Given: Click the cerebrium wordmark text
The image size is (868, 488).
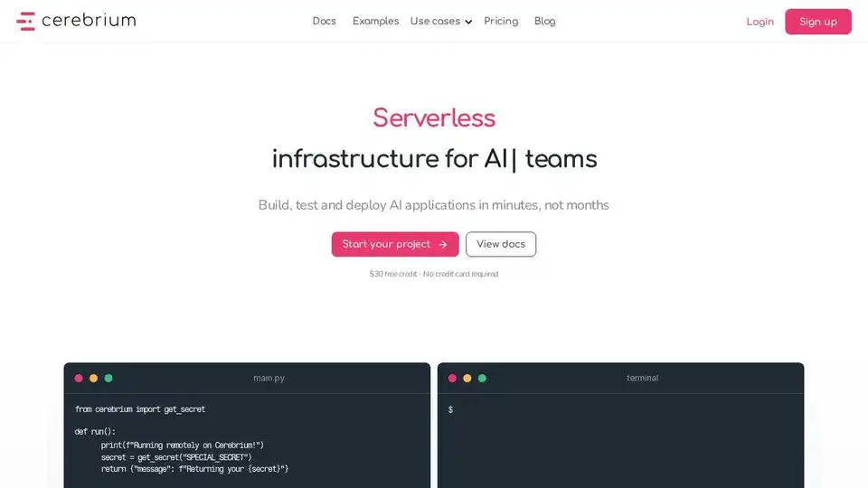Looking at the screenshot, I should tap(89, 21).
